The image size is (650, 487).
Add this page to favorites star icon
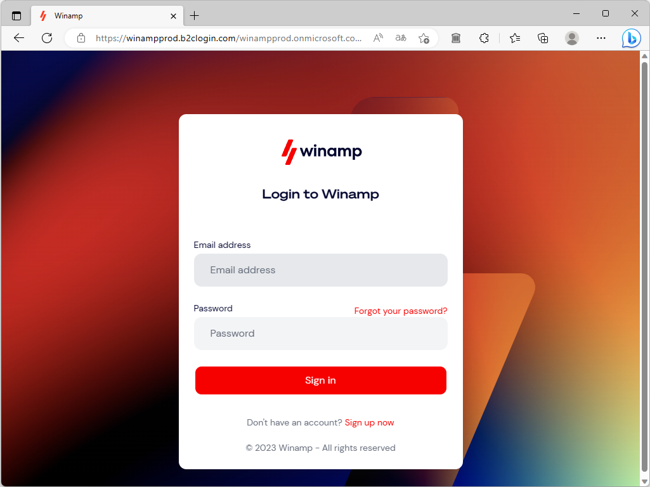click(424, 38)
